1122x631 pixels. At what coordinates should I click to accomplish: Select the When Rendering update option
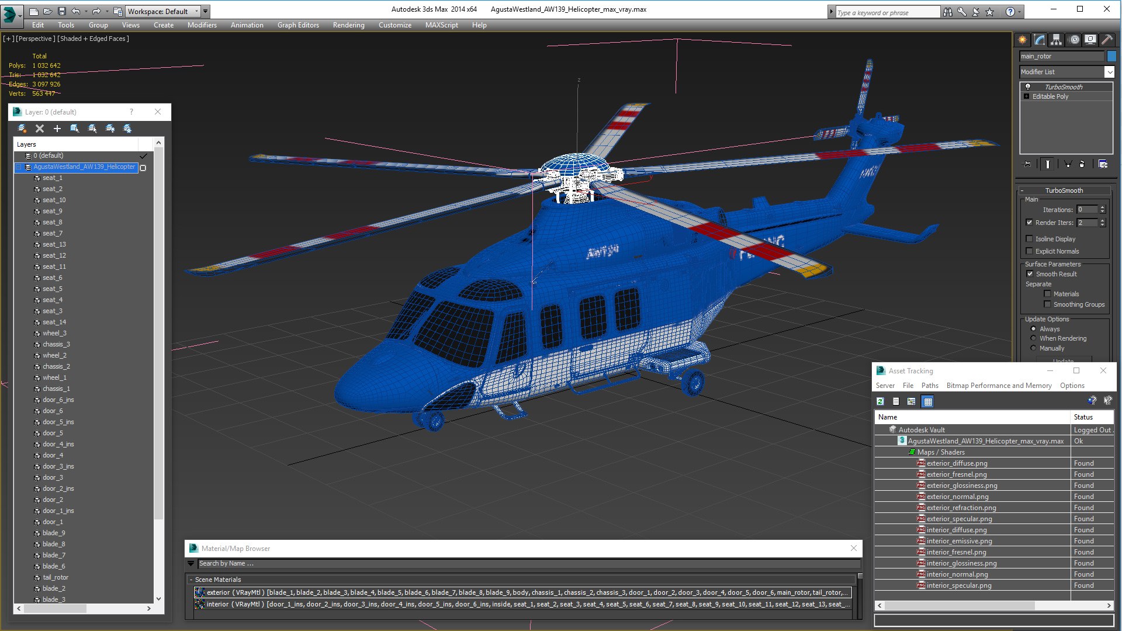click(1034, 338)
